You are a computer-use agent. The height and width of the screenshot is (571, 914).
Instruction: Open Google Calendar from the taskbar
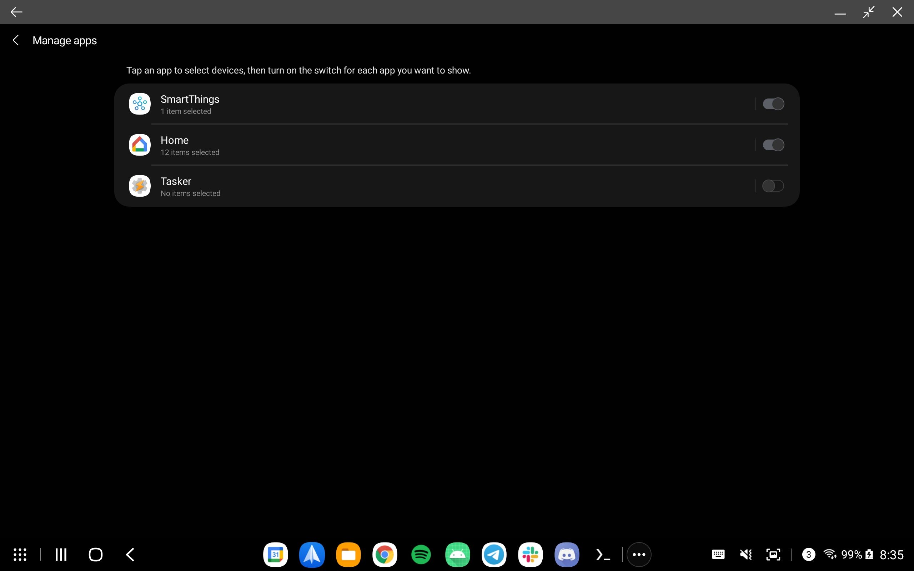coord(276,554)
